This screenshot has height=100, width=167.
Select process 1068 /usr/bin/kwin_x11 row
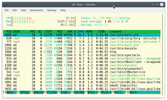[x=82, y=35]
